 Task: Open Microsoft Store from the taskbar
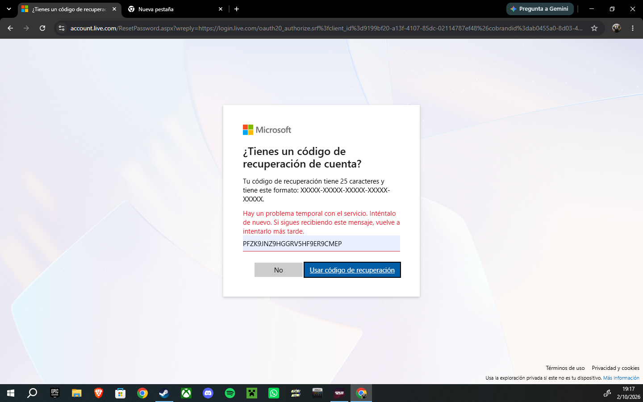pyautogui.click(x=121, y=393)
